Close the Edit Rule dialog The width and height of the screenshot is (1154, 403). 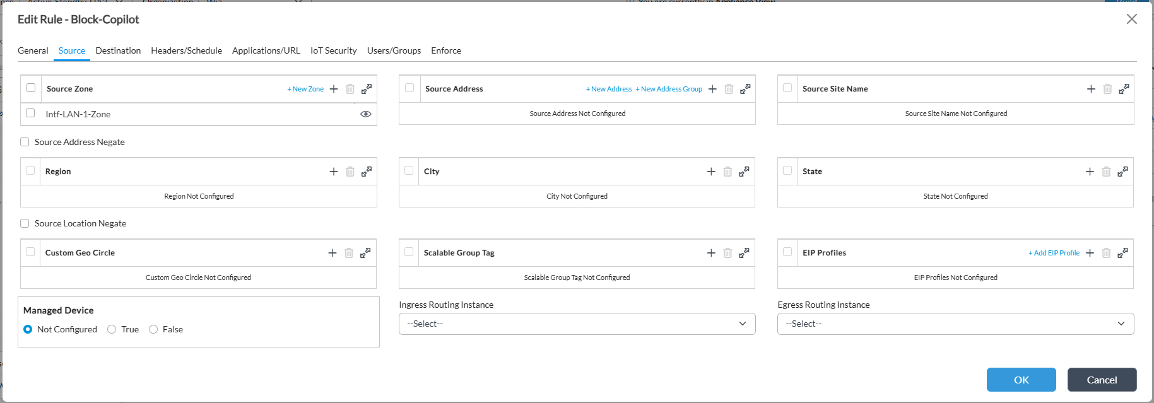click(1132, 19)
